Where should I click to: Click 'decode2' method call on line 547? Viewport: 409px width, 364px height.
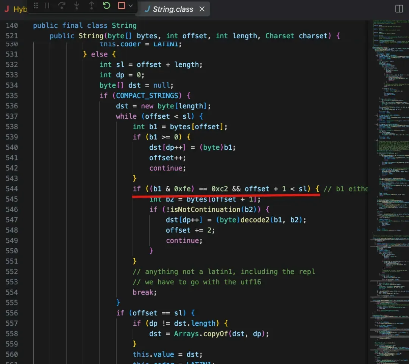point(255,220)
